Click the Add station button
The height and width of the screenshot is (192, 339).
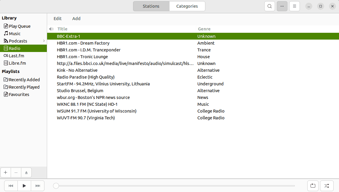pos(76,19)
